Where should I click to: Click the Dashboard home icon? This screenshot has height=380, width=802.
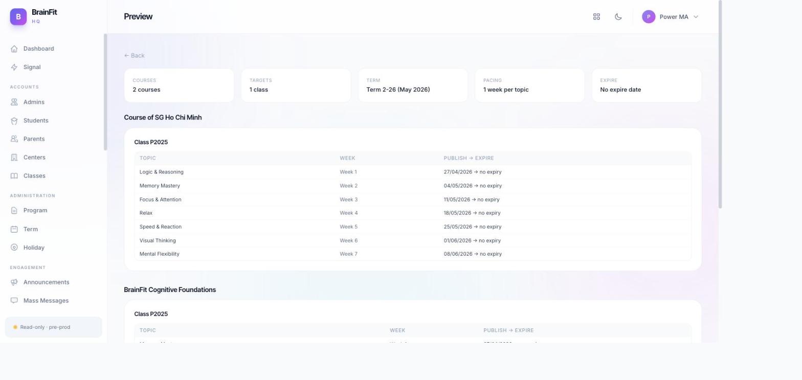coord(14,49)
